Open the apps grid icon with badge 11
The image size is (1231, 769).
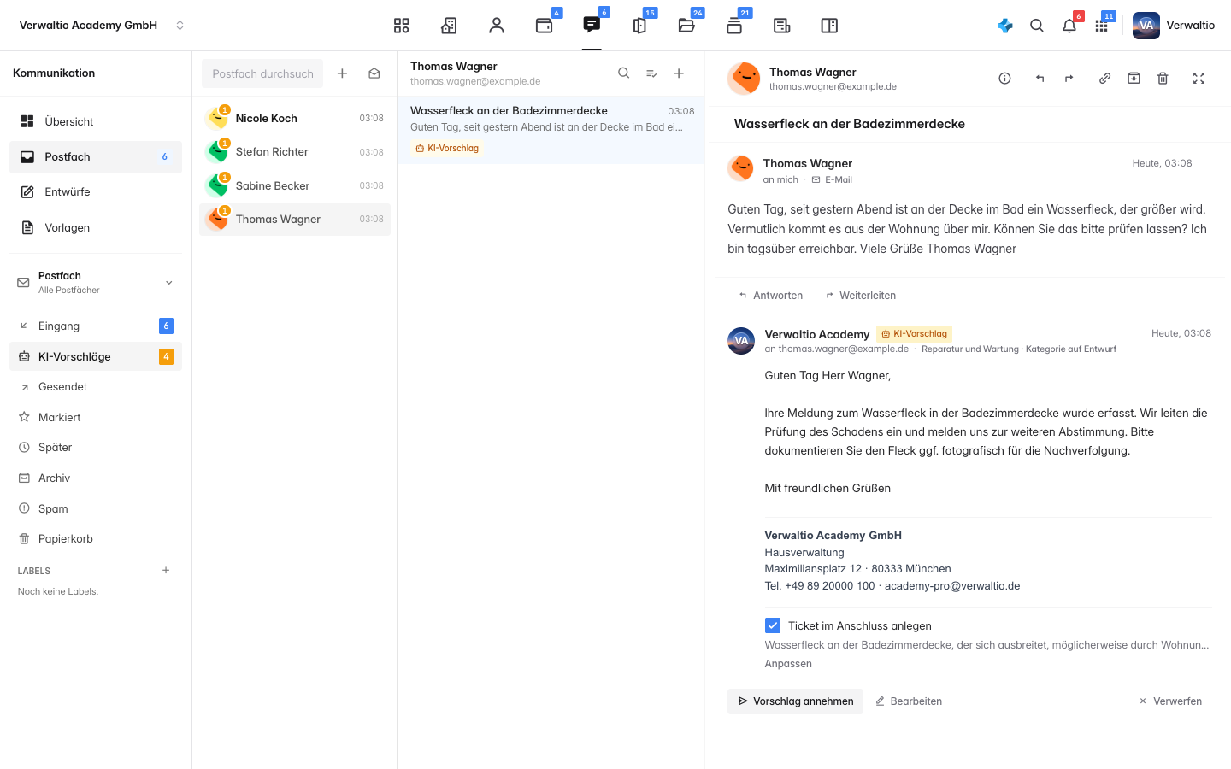pos(1102,26)
